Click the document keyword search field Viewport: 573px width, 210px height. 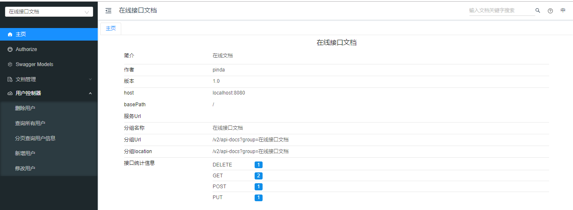pyautogui.click(x=501, y=10)
